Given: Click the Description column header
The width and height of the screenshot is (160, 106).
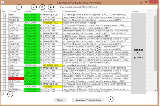Looking at the screenshot, I should tap(97, 11).
